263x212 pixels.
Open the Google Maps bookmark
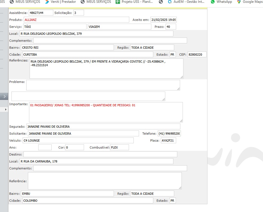[250, 2]
